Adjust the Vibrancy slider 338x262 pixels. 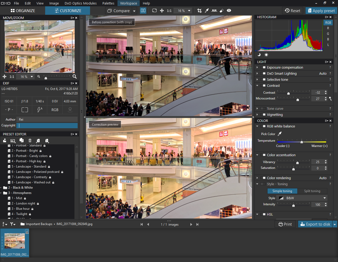pos(297,162)
